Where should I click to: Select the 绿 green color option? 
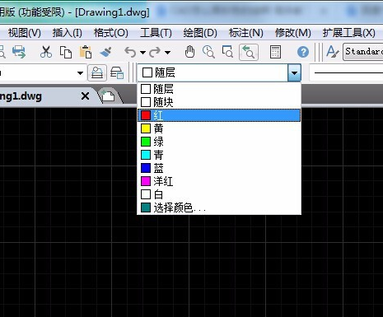(x=219, y=142)
